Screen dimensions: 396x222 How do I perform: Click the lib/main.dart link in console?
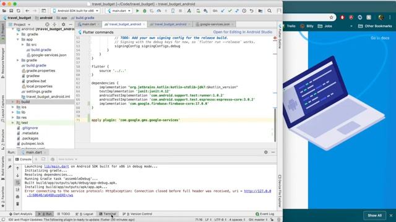coord(56,166)
